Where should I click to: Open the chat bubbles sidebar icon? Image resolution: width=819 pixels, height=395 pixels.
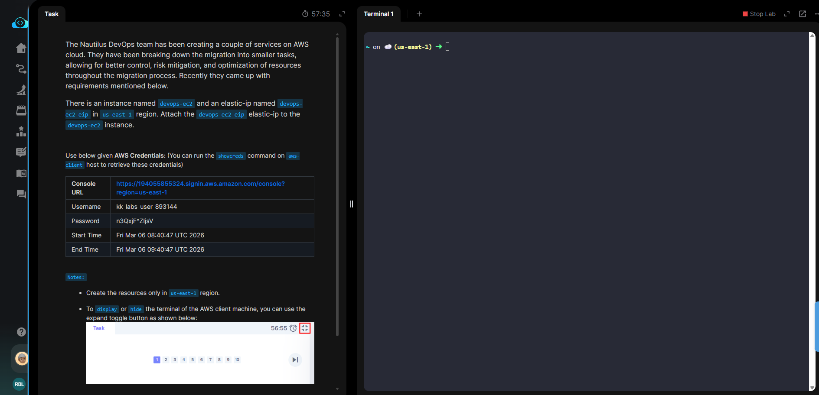click(x=21, y=194)
